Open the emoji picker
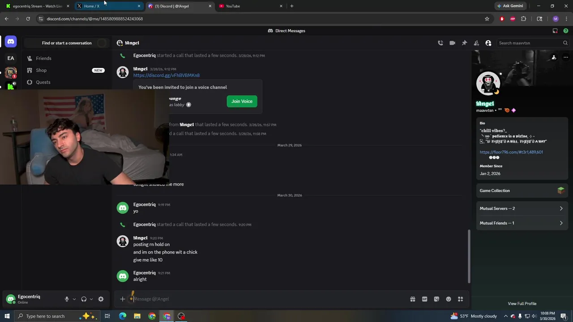The width and height of the screenshot is (573, 322). point(449,299)
